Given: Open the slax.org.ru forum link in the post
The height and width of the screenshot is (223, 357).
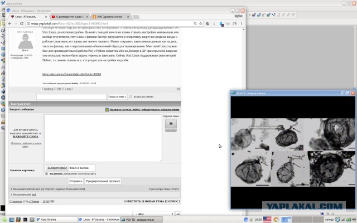Looking at the screenshot, I should [71, 74].
